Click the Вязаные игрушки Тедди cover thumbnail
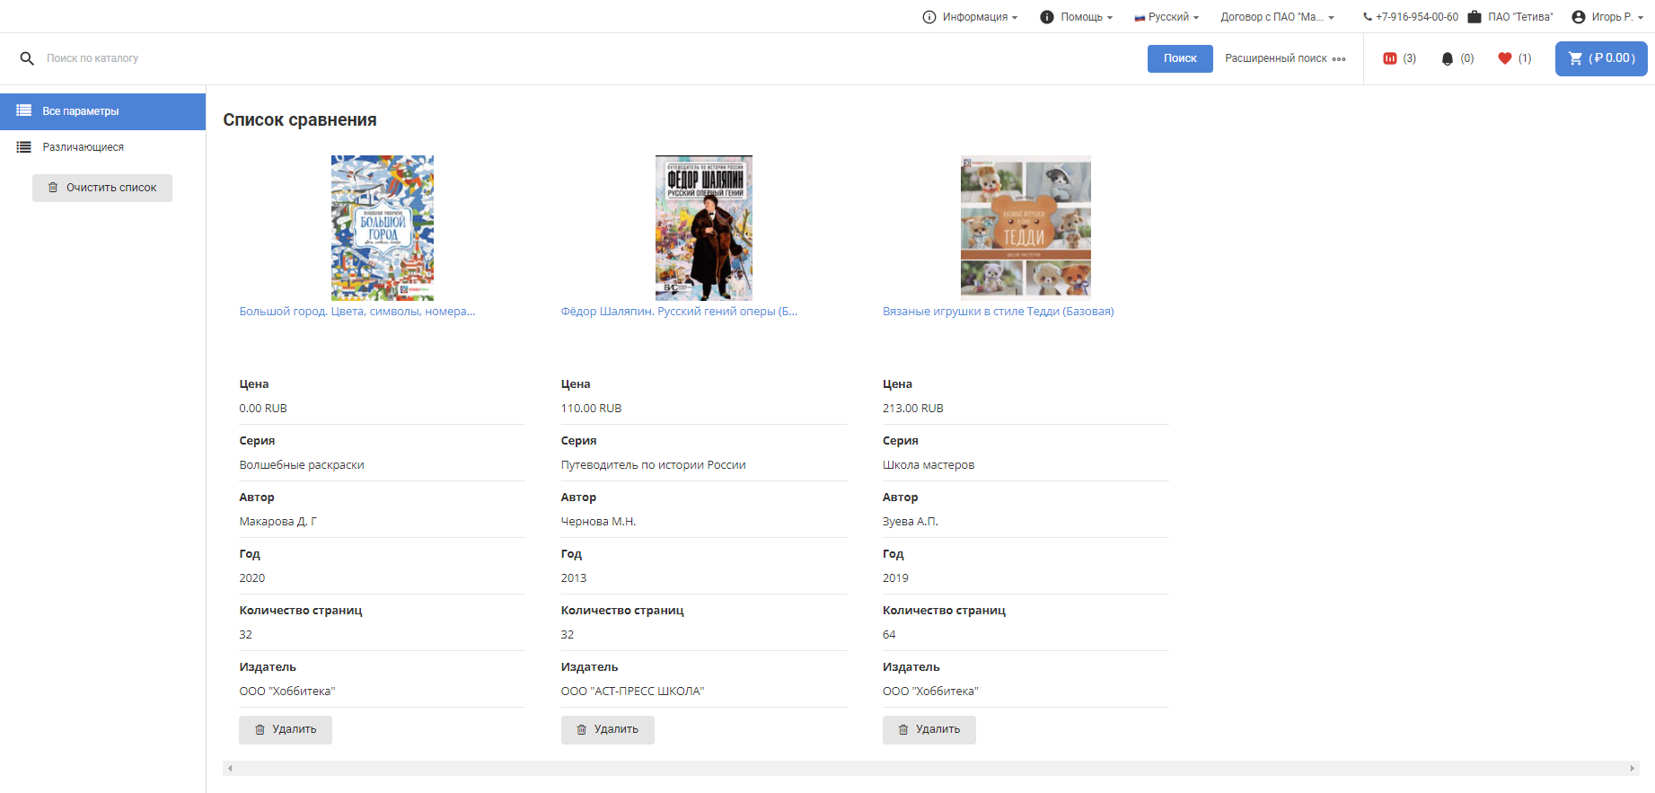1655x793 pixels. coord(1026,226)
